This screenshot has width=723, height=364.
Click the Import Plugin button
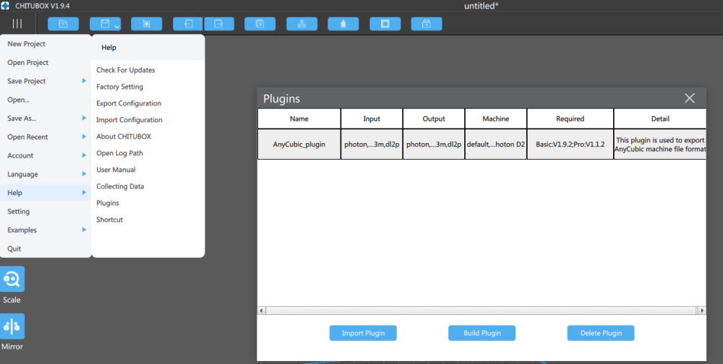coord(363,333)
